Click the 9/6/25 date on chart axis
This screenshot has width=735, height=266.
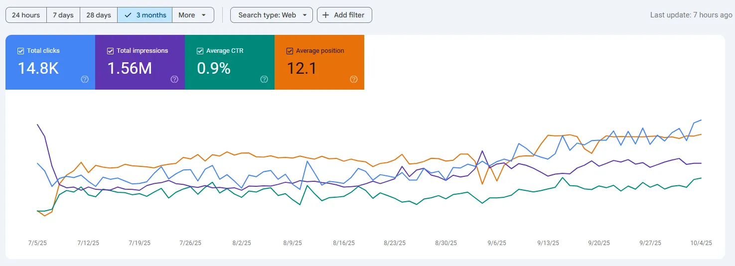click(497, 243)
